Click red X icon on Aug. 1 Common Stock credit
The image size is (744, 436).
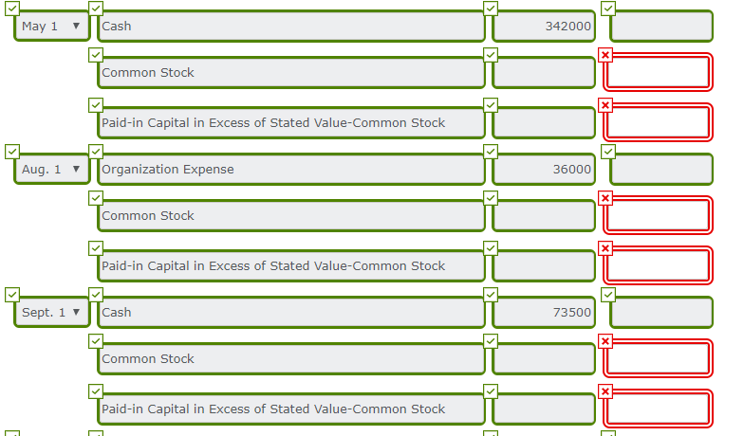coord(606,198)
